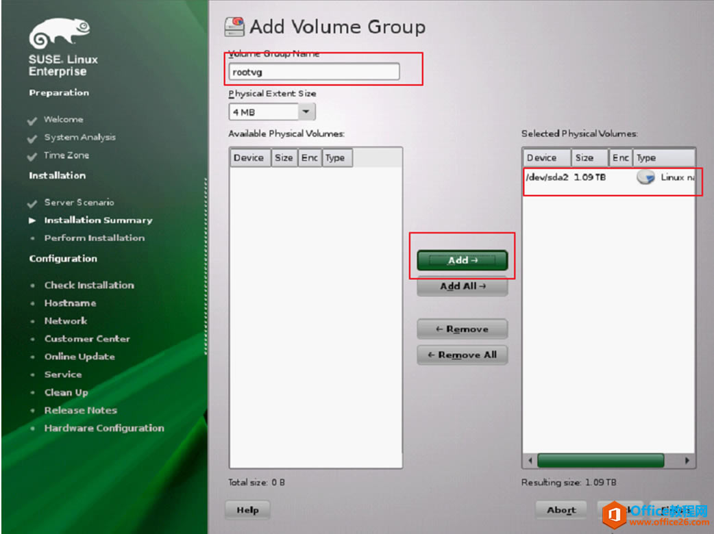Image resolution: width=714 pixels, height=534 pixels.
Task: Sort Available Physical Volumes by Size column
Action: (284, 158)
